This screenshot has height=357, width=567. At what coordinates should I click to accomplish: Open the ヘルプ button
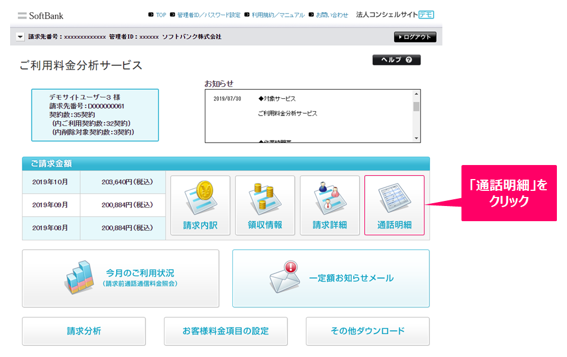[396, 60]
